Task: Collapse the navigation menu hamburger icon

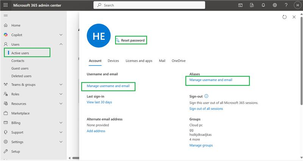Action: click(6, 16)
